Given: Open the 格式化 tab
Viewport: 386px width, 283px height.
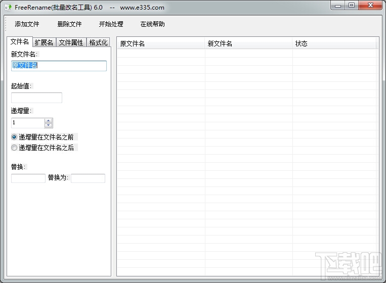Looking at the screenshot, I should pyautogui.click(x=98, y=42).
